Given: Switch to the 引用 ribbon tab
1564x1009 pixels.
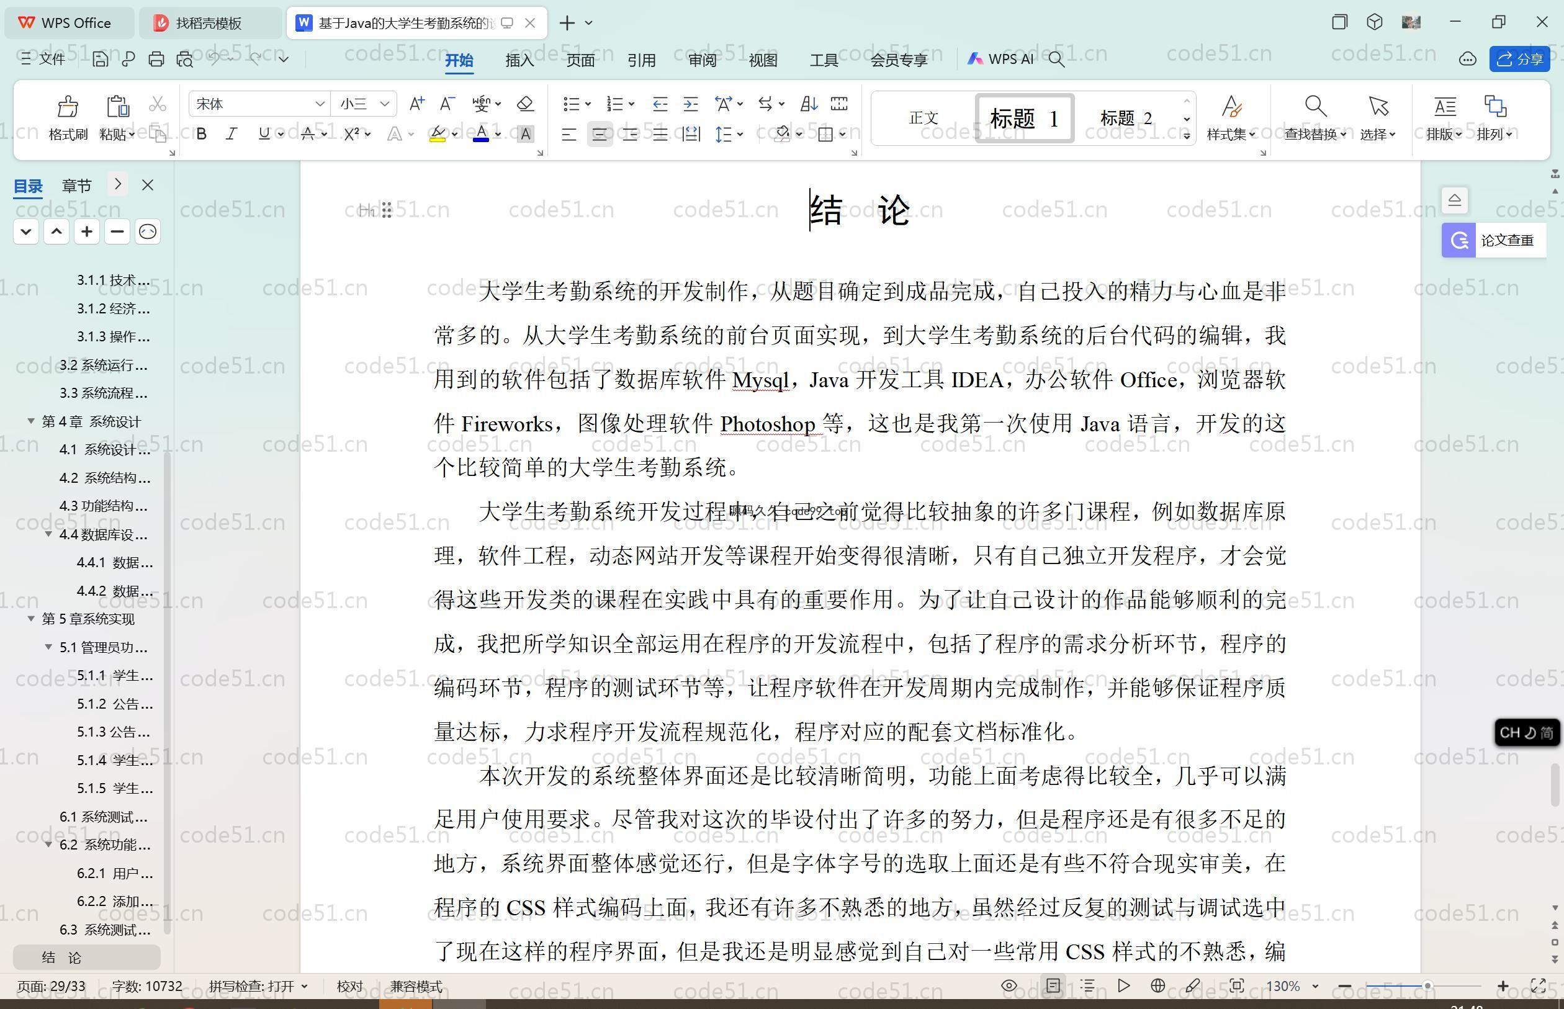Looking at the screenshot, I should click(x=642, y=60).
